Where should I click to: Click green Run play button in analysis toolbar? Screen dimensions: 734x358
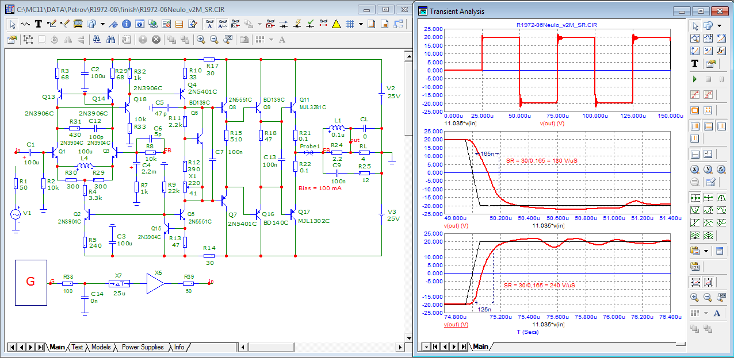click(x=695, y=79)
